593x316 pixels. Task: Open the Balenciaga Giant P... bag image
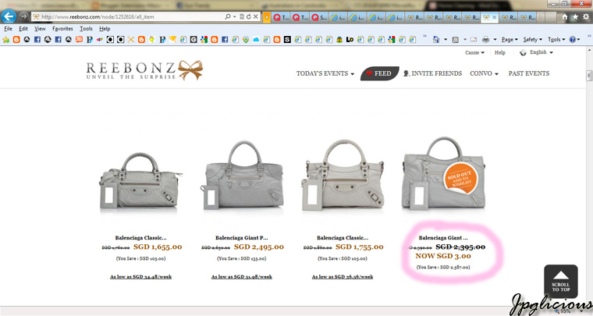[x=242, y=175]
